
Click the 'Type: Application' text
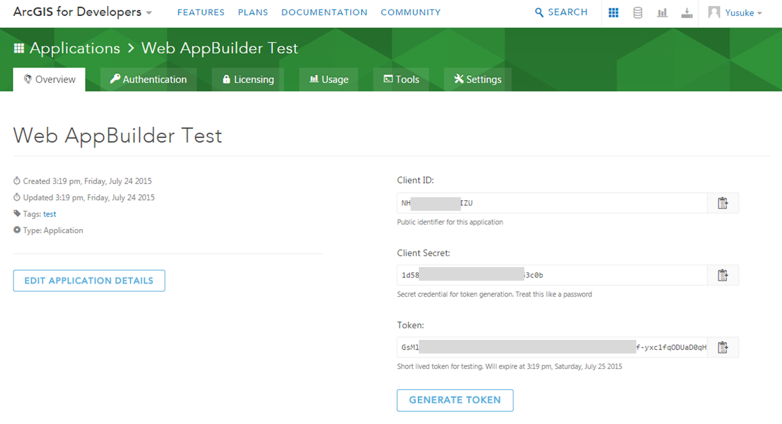53,230
